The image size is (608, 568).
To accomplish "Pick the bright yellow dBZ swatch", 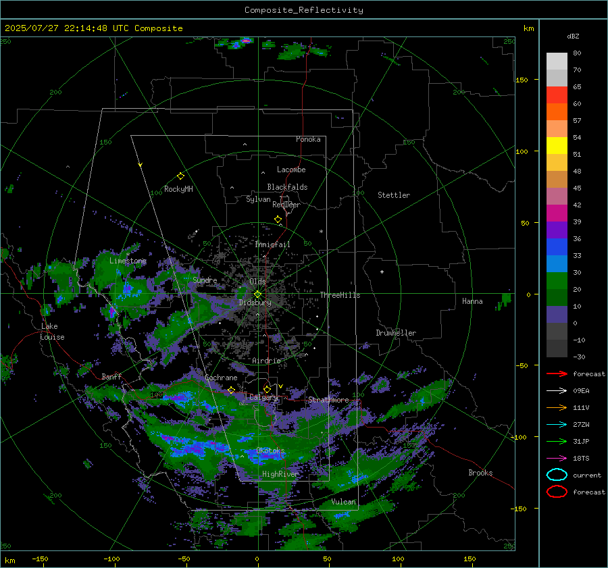I will (x=557, y=146).
